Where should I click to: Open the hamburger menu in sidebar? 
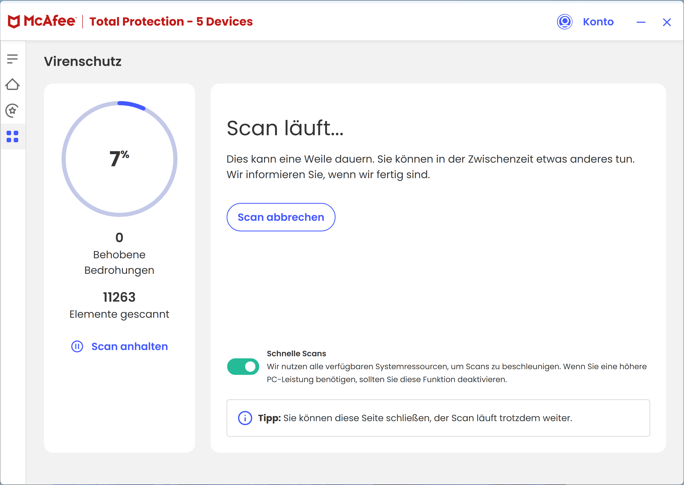click(x=12, y=59)
